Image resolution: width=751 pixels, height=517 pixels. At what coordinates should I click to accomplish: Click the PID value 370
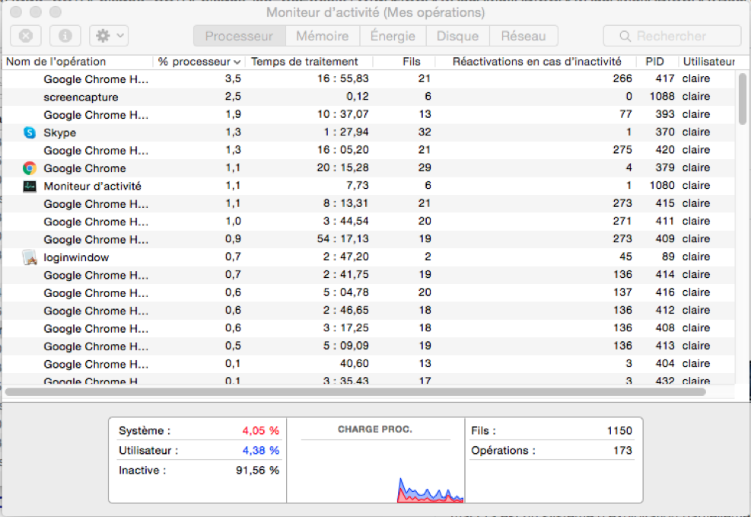pos(665,132)
